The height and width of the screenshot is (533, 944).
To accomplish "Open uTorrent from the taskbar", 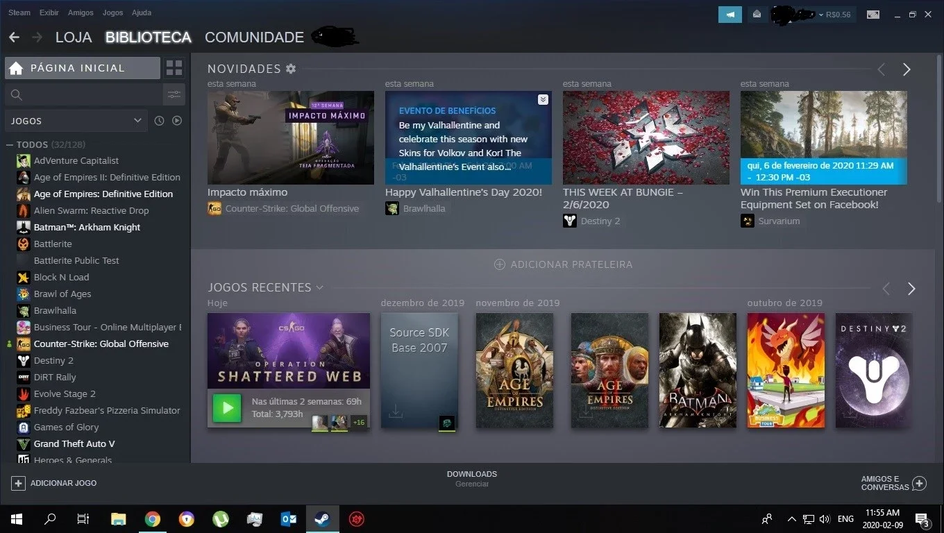I will click(x=221, y=518).
